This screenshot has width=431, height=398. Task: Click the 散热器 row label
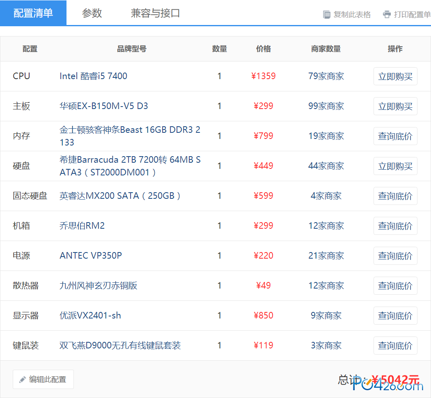pyautogui.click(x=25, y=285)
